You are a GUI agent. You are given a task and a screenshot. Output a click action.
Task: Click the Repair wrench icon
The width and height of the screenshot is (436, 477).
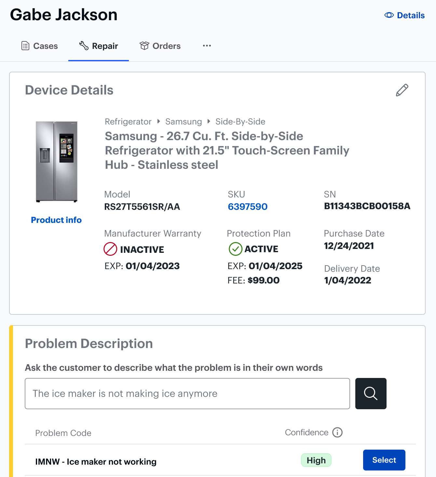(84, 46)
